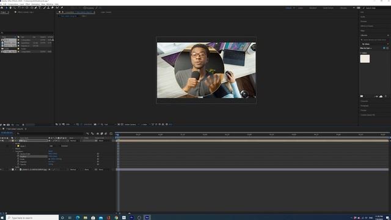This screenshot has width=391, height=220.
Task: Open the workspace overflow chevron menu
Action: [x=354, y=8]
